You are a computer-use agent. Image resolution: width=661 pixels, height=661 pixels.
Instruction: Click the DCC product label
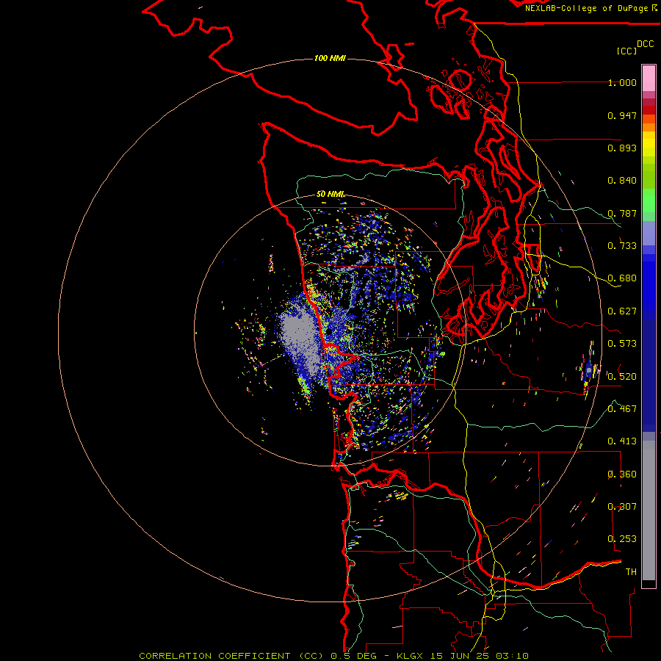[646, 44]
